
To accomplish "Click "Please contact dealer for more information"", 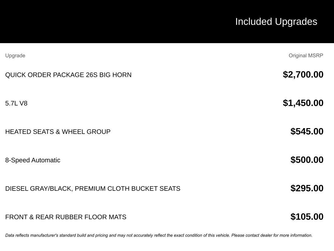I will (272, 235).
